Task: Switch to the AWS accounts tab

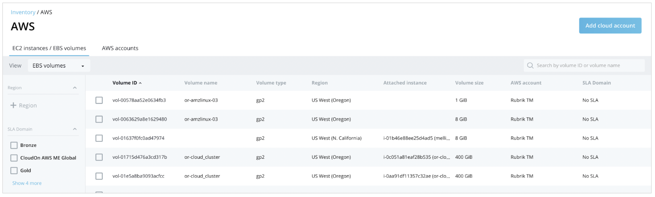Action: click(x=120, y=48)
